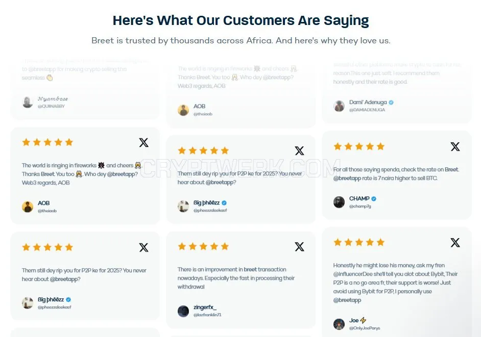
Task: Open the @champ7g handle link
Action: pyautogui.click(x=360, y=206)
